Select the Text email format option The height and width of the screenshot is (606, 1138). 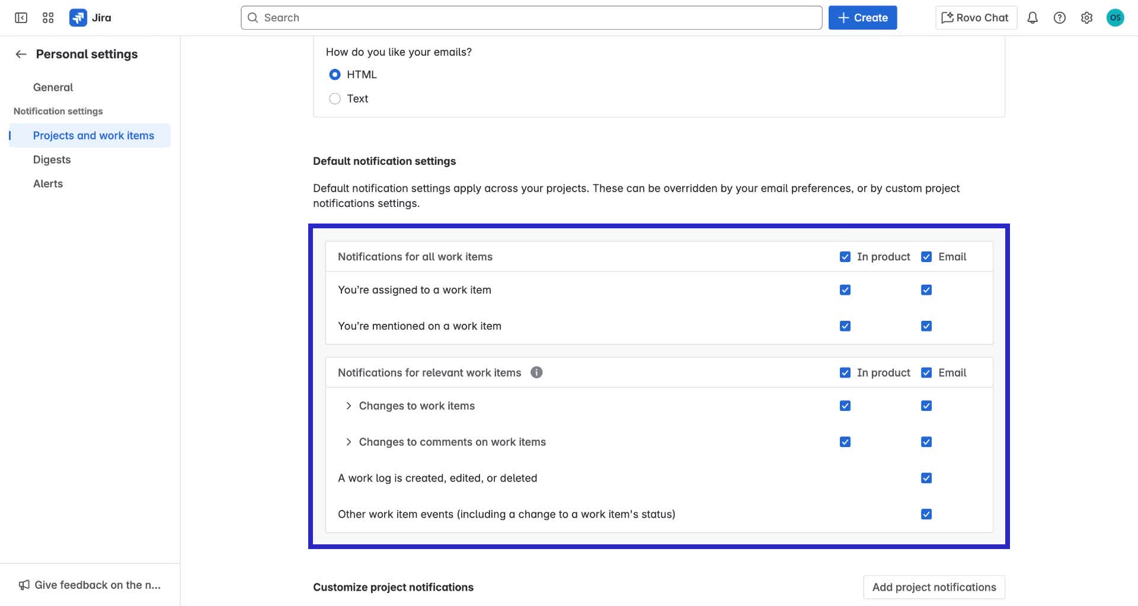[335, 98]
